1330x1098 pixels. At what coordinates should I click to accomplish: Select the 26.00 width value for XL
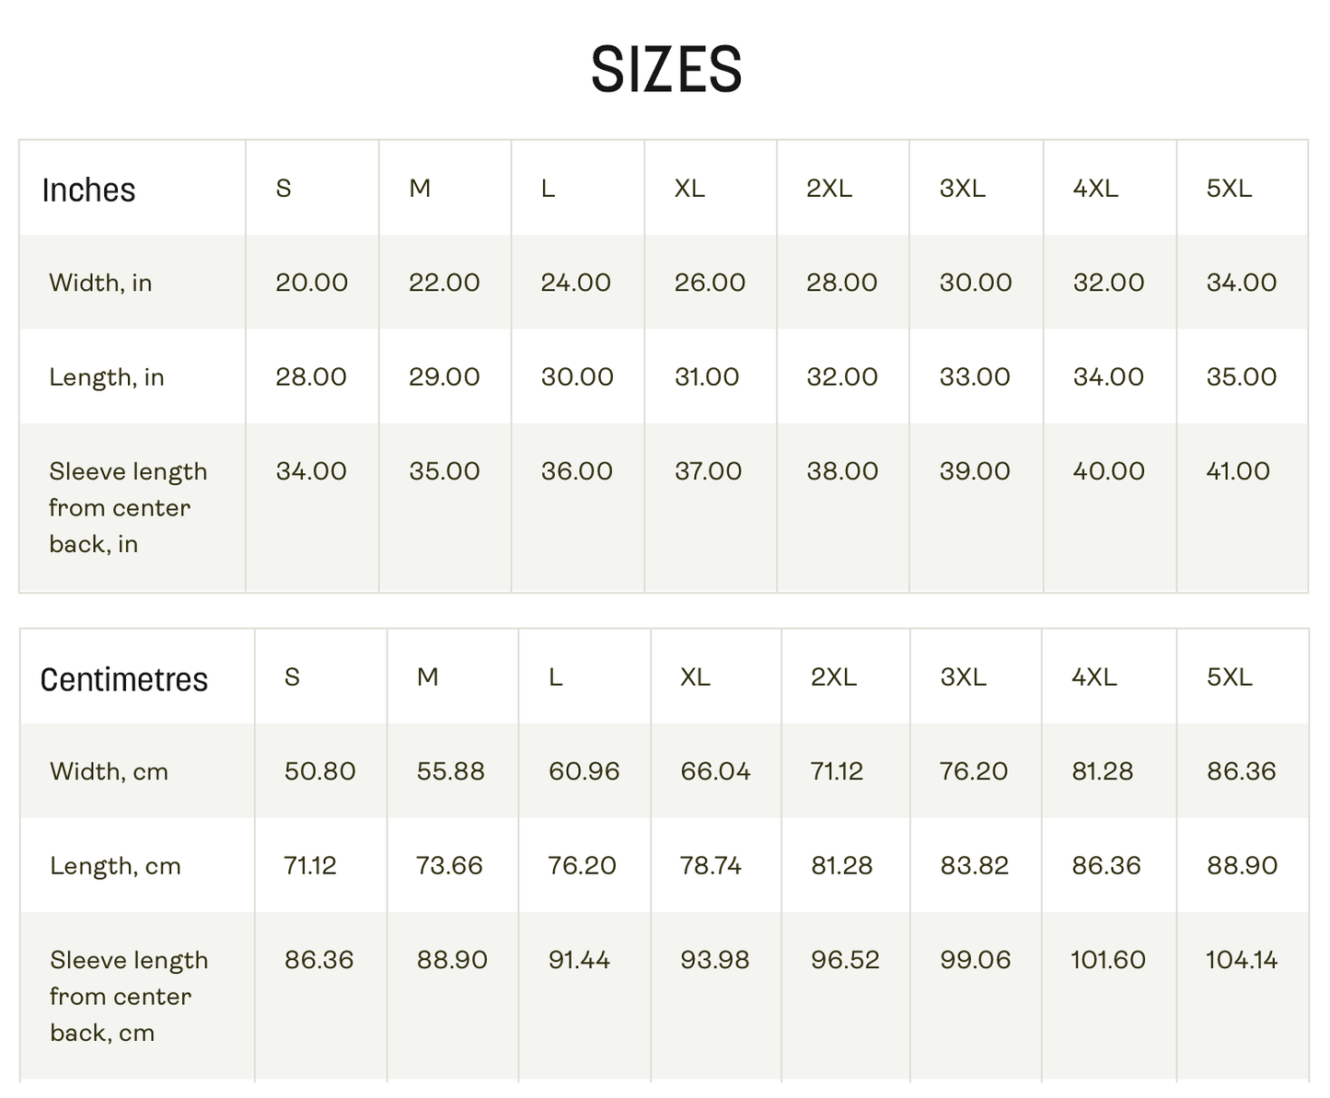click(710, 283)
